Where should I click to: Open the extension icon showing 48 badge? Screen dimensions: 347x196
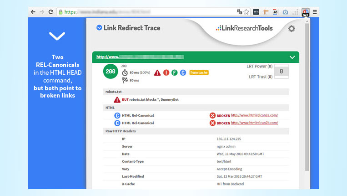[275, 12]
